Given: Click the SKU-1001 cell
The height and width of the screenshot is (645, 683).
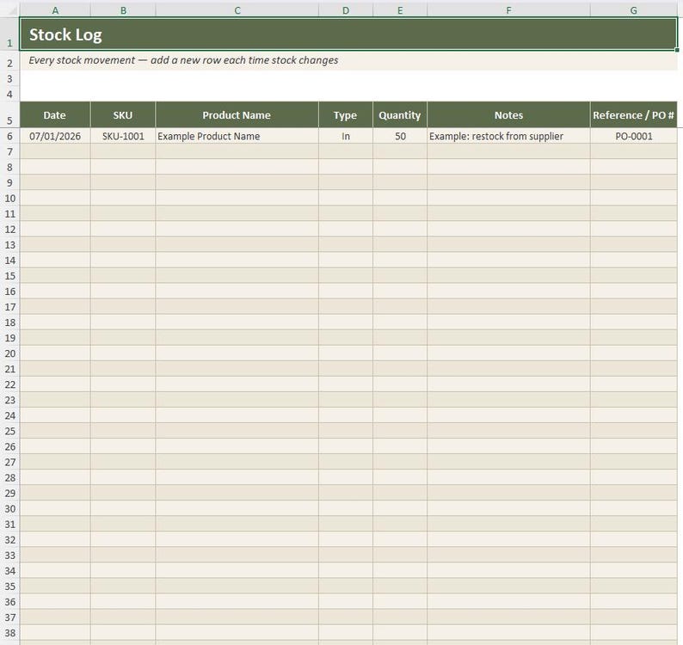Looking at the screenshot, I should pos(123,136).
